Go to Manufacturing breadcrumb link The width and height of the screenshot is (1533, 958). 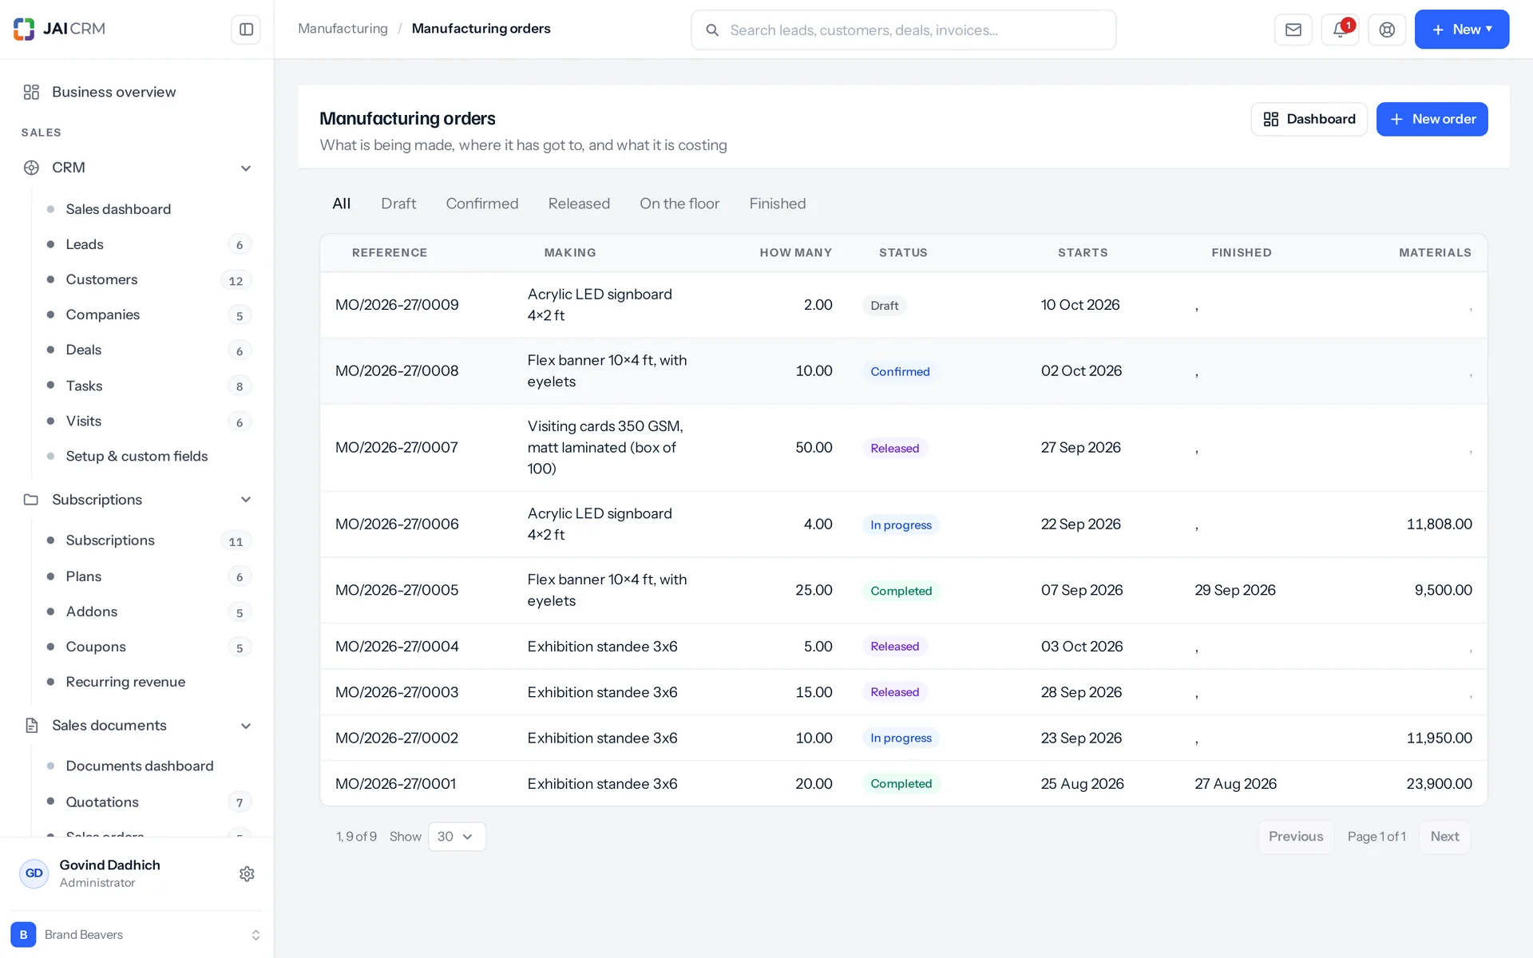coord(343,29)
